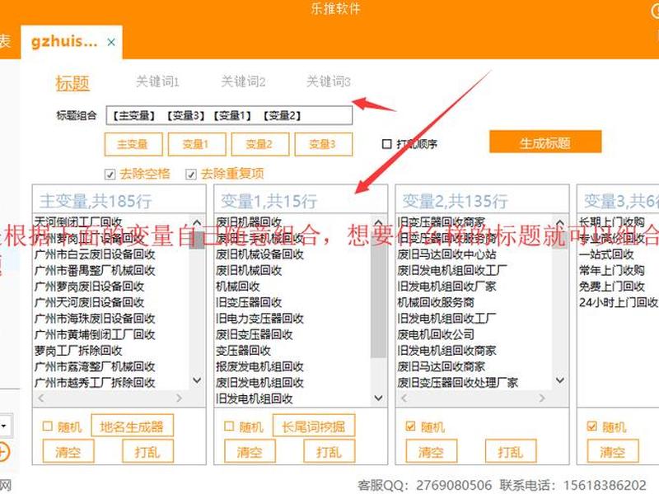The height and width of the screenshot is (494, 659).
Task: Click the 变量1 list scroll-up arrow
Action: [378, 222]
